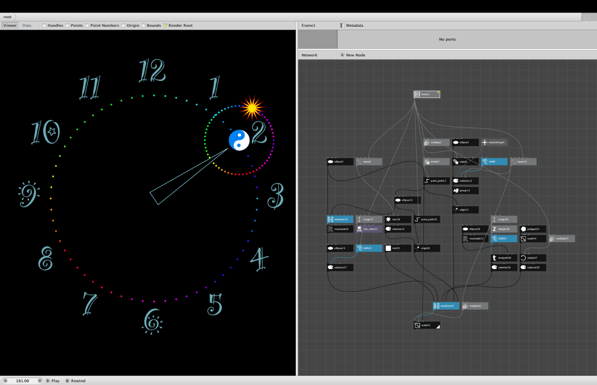Click the frame number field showing 181.00
This screenshot has height=385, width=597.
coord(23,381)
